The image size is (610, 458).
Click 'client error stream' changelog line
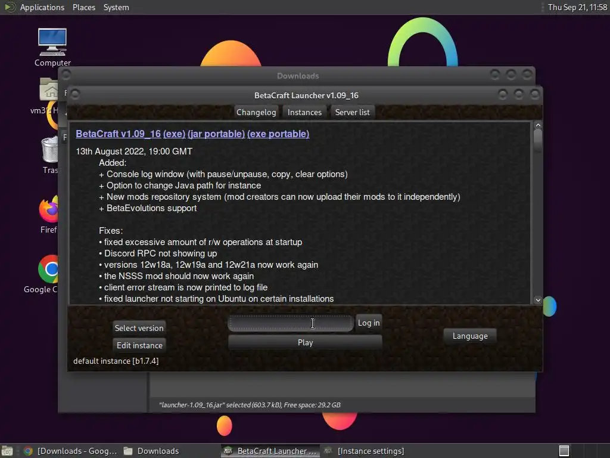[183, 287]
